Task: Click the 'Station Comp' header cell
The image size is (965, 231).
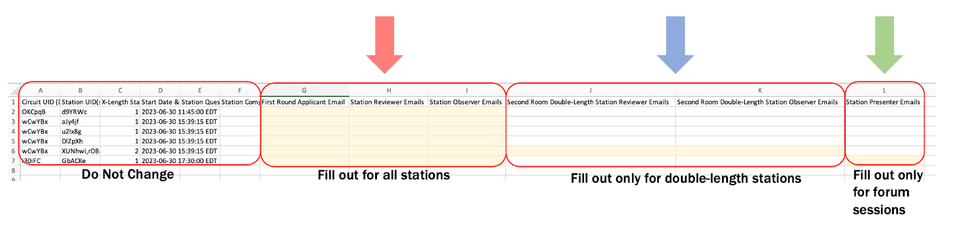Action: (239, 102)
